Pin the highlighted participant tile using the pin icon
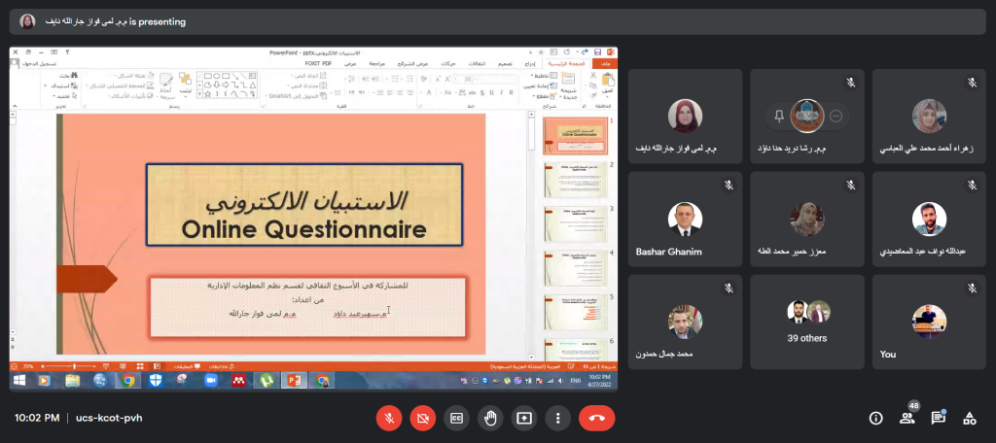The width and height of the screenshot is (996, 443). 778,116
